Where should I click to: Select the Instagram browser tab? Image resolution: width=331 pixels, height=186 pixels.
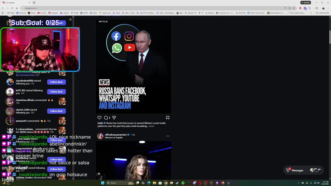point(16,3)
